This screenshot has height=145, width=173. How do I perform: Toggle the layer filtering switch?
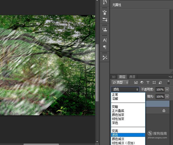tap(168, 82)
